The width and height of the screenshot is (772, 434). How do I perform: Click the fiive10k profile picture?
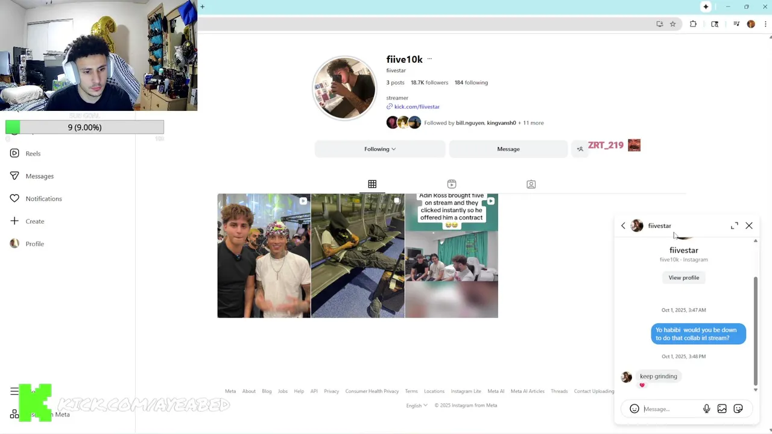coord(344,89)
